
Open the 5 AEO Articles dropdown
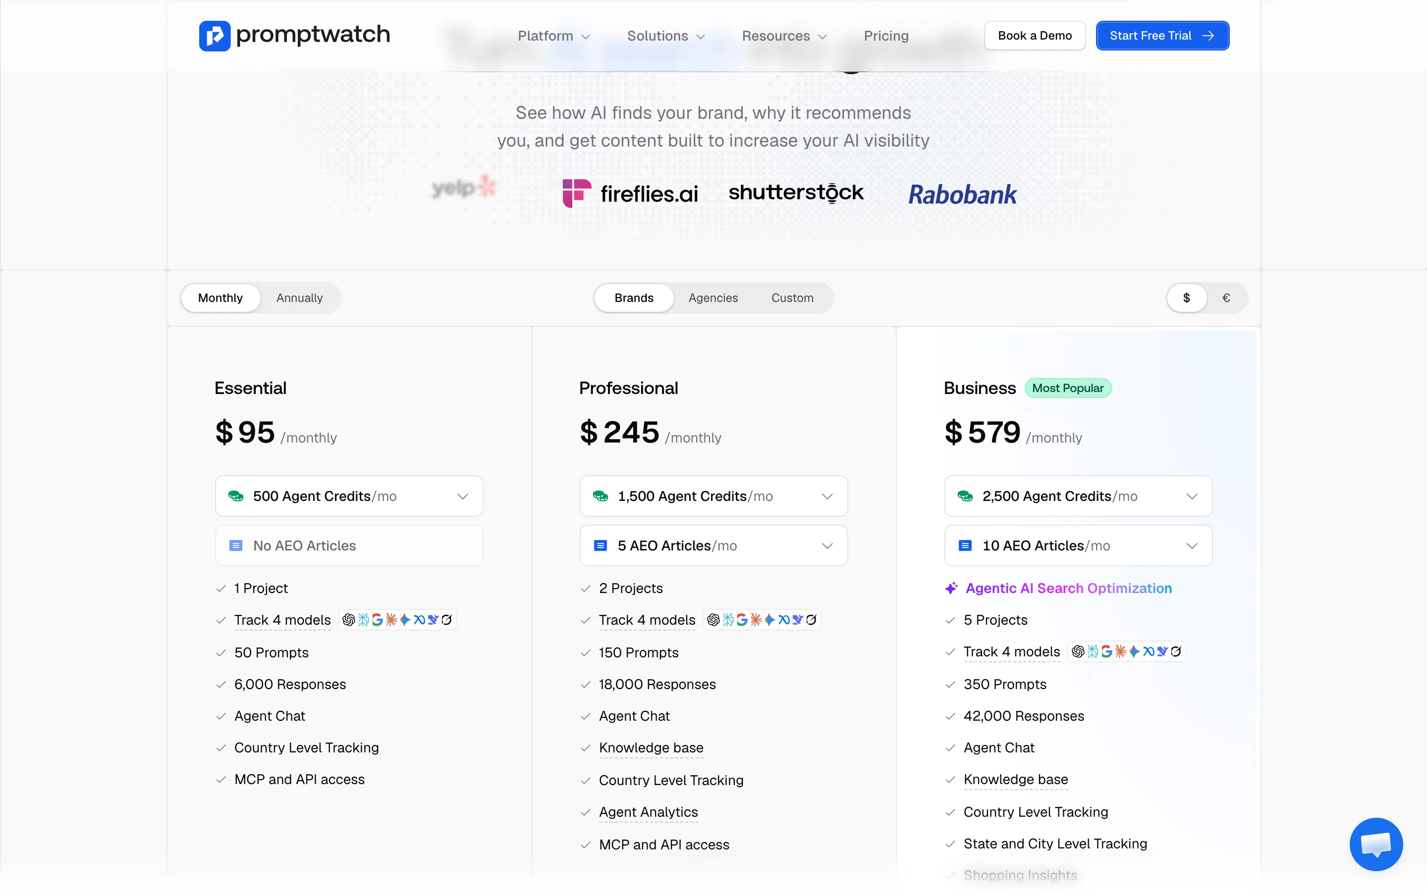[x=713, y=545]
